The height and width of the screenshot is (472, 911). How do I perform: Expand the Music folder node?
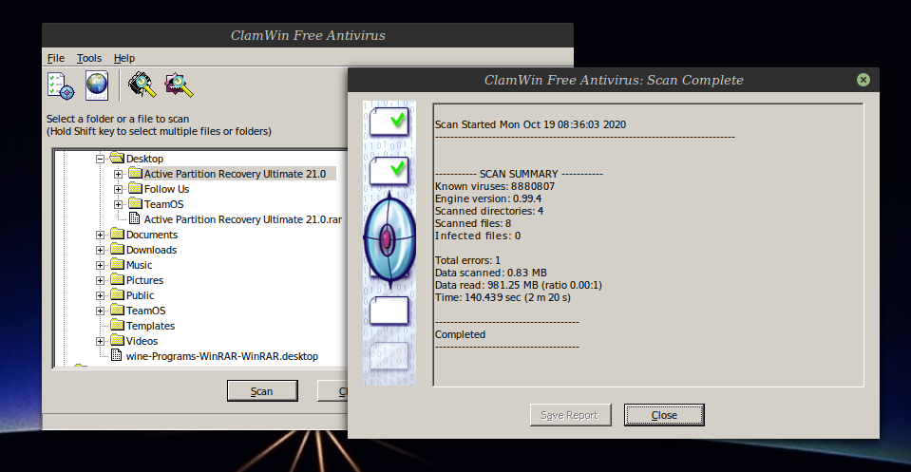coord(100,265)
